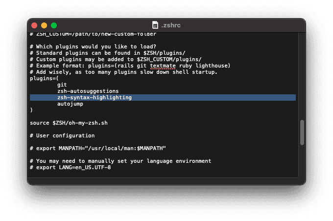Minimize the window using the yellow button

pos(44,25)
